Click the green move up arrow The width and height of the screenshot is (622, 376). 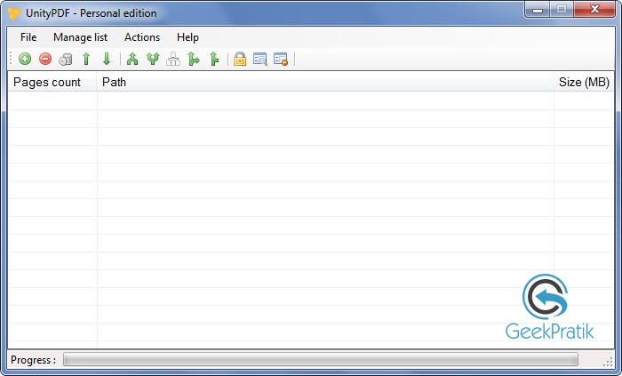click(x=86, y=59)
